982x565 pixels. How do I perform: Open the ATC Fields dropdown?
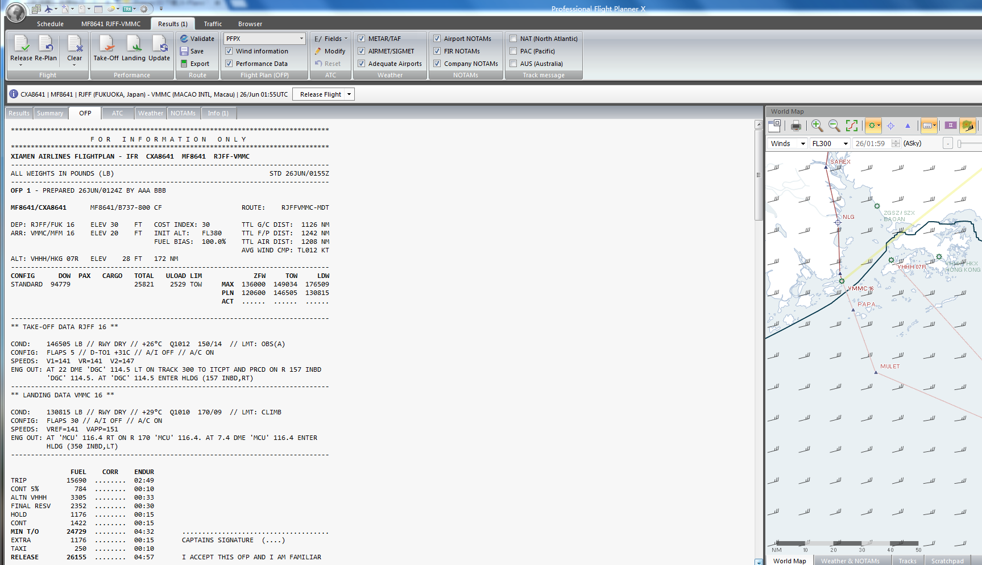(x=330, y=39)
